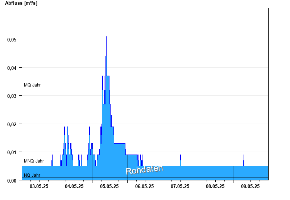Select the 08.05.25 date label

[x=215, y=186]
